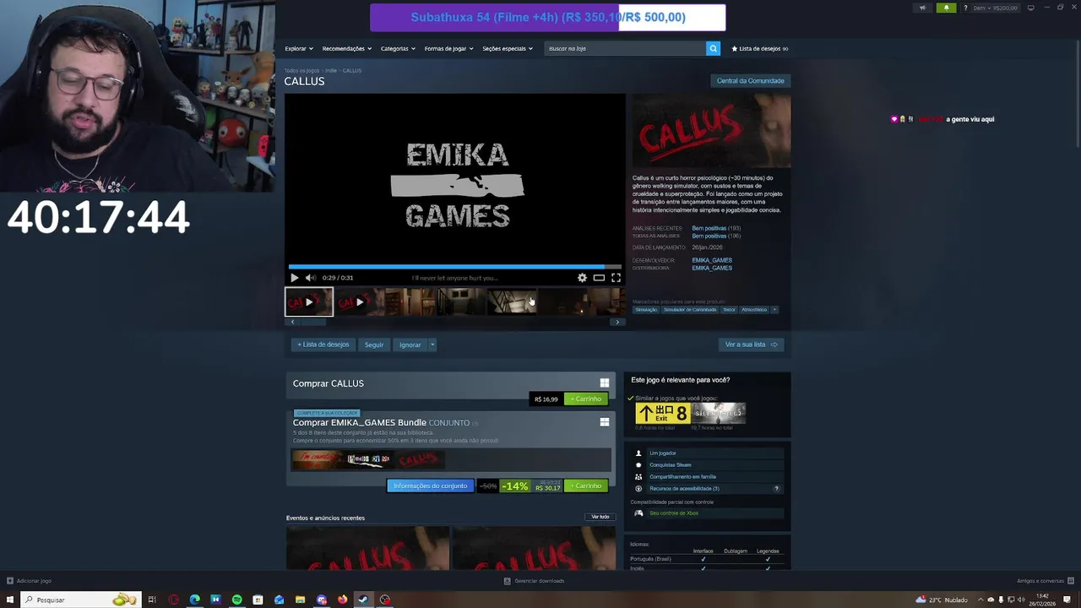The height and width of the screenshot is (608, 1081).
Task: Add game via + Lista de desejos
Action: [x=323, y=345]
